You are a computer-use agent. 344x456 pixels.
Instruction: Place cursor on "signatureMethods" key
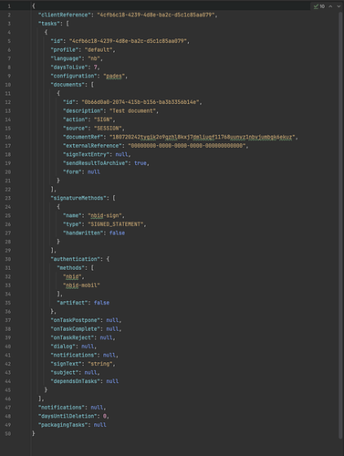[78, 198]
